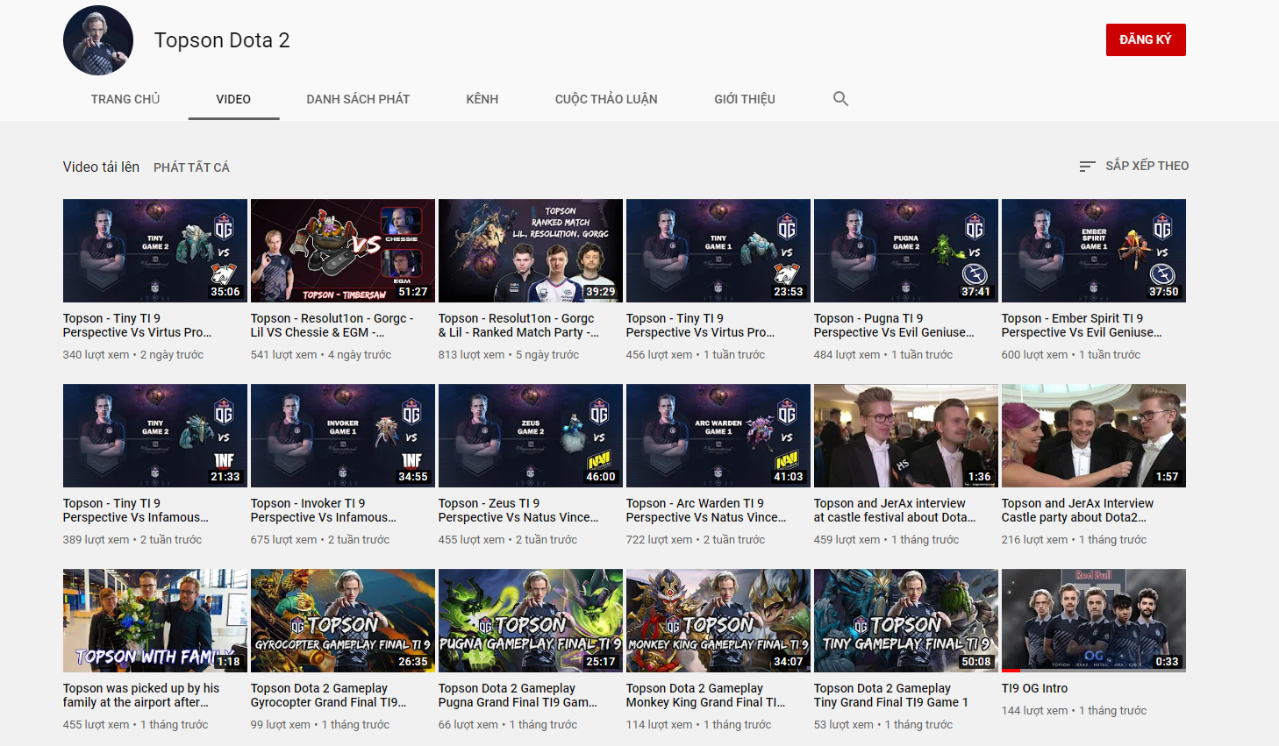Image resolution: width=1279 pixels, height=746 pixels.
Task: Open 'Topson - Zeus TI 9' title link
Action: (518, 510)
